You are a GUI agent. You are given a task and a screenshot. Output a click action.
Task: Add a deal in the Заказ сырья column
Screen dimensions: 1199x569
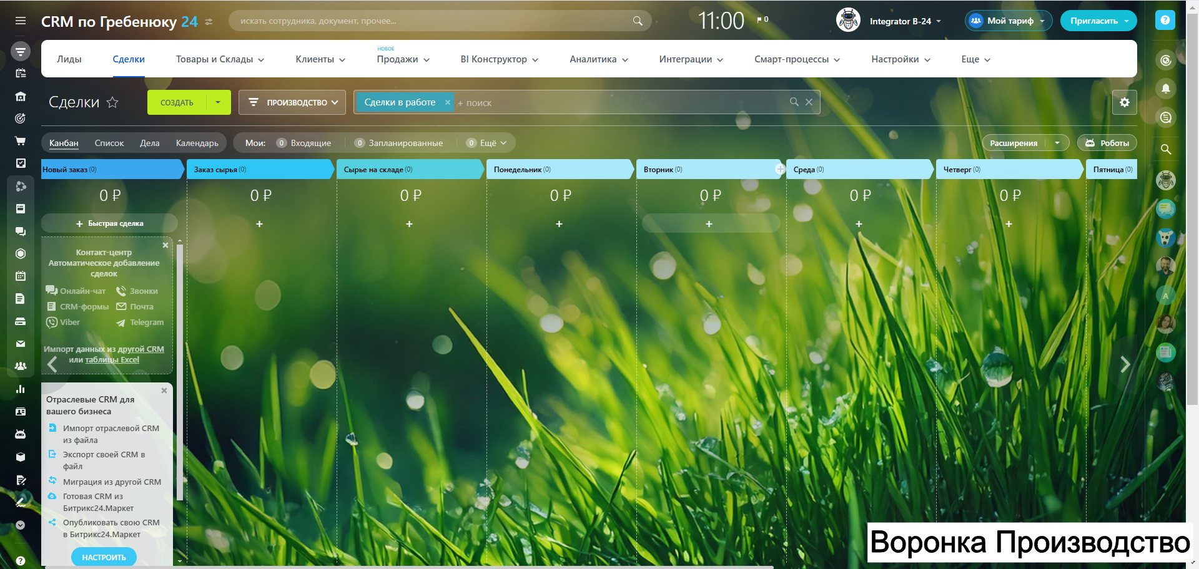coord(260,224)
